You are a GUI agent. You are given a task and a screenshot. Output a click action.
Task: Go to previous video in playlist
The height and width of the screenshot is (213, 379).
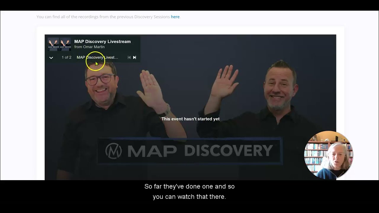coord(129,57)
